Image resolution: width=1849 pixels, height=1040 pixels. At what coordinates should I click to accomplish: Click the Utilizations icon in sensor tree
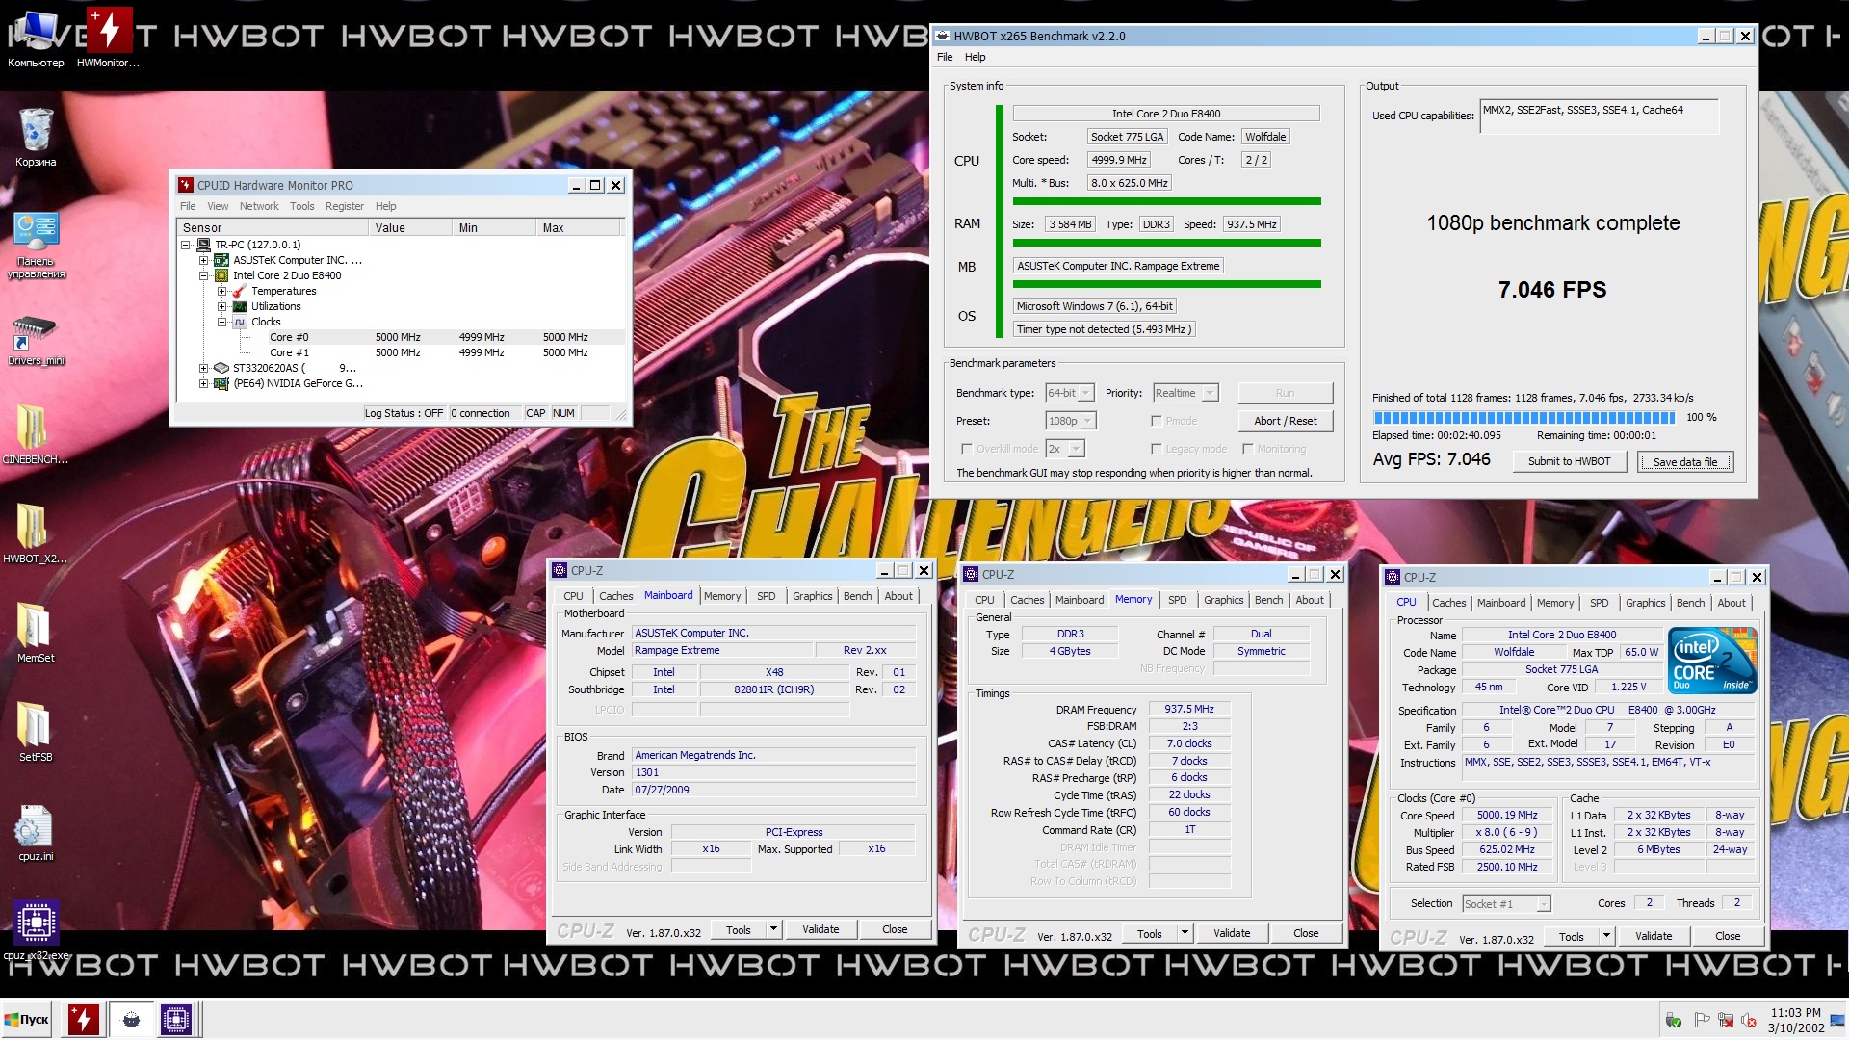click(240, 306)
